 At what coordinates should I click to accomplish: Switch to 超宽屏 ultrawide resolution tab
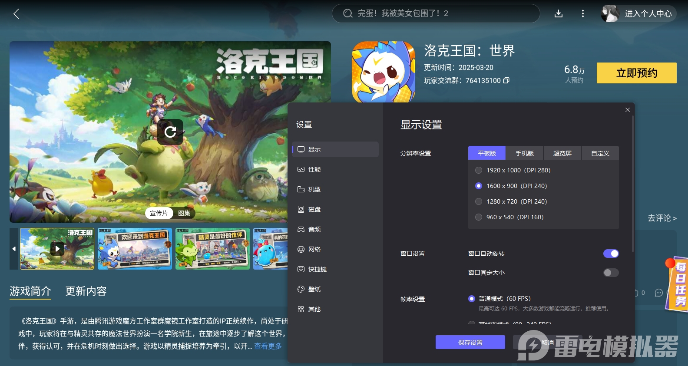[562, 153]
